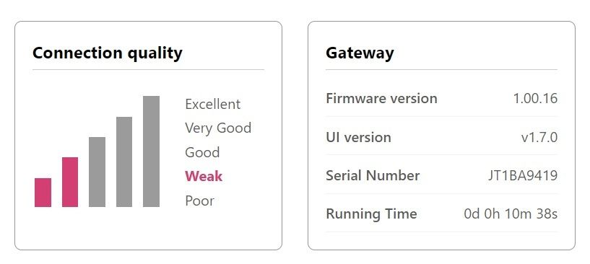Select the Very Good quality label

218,128
